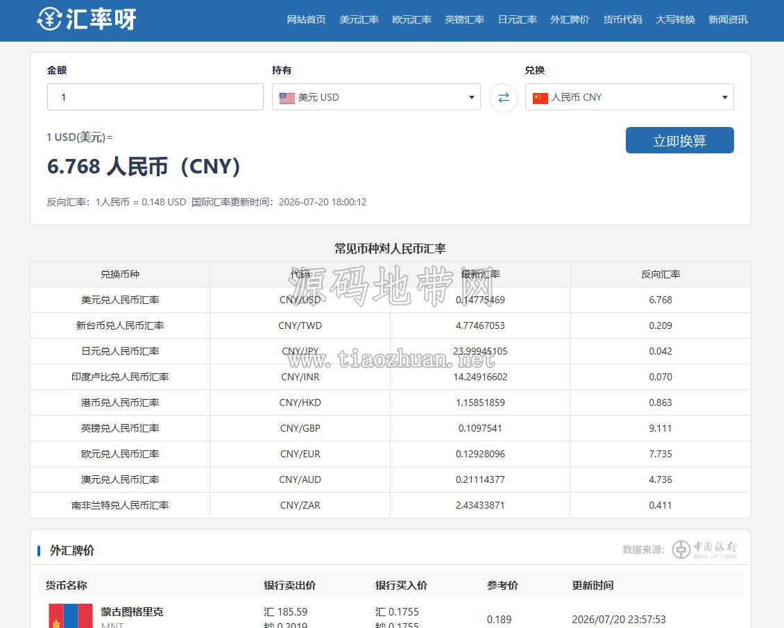The height and width of the screenshot is (628, 784).
Task: Open 外汇牌价 from the navigation bar
Action: click(570, 19)
